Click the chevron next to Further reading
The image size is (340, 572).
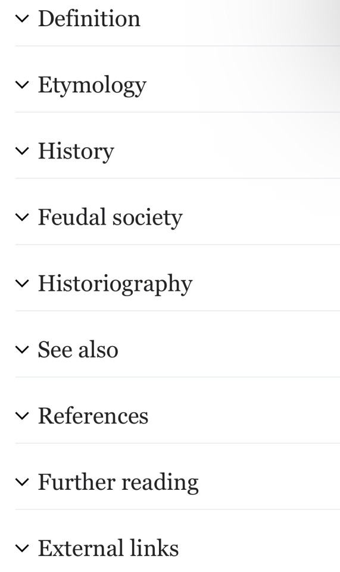[22, 482]
